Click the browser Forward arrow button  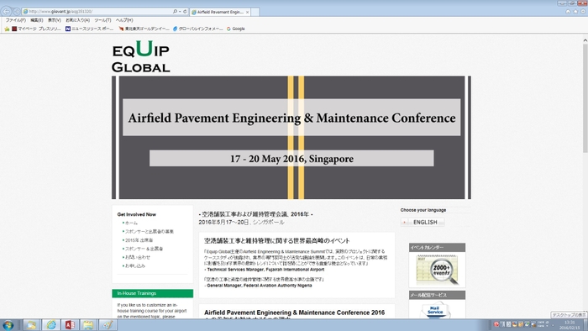tap(16, 12)
